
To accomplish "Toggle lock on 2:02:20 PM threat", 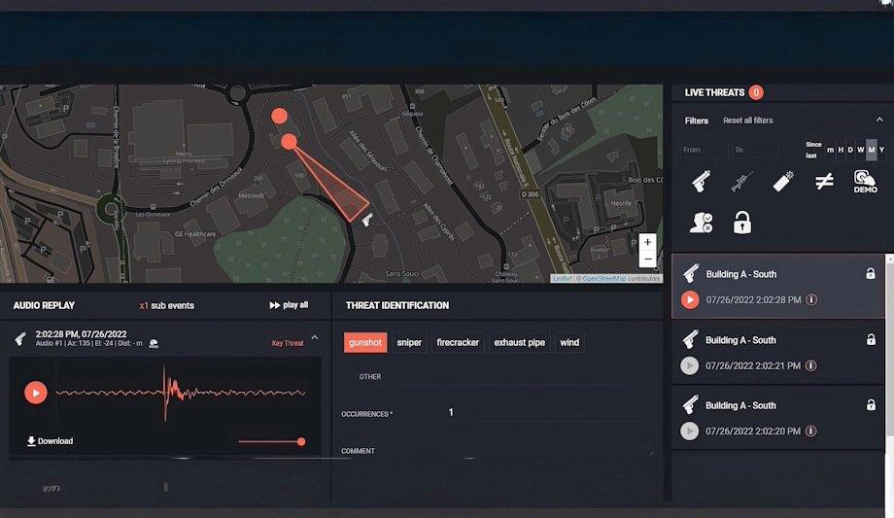I will 871,405.
